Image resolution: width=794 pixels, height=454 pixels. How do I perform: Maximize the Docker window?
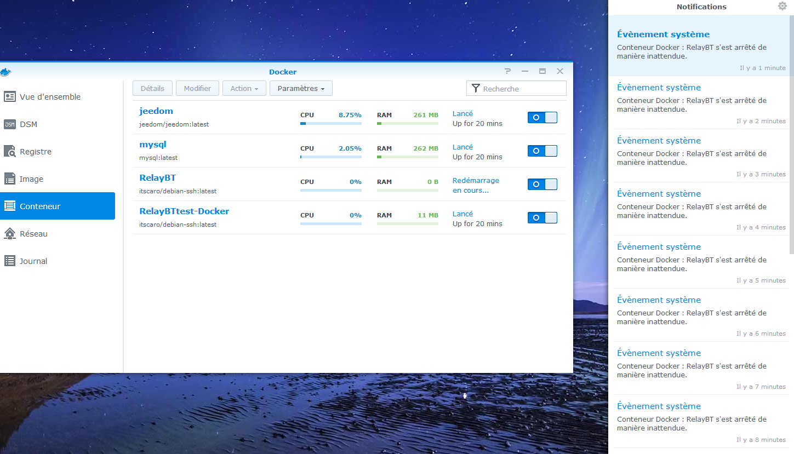click(542, 71)
